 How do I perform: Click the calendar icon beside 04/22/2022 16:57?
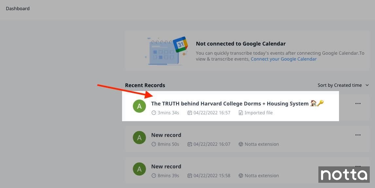coord(189,113)
